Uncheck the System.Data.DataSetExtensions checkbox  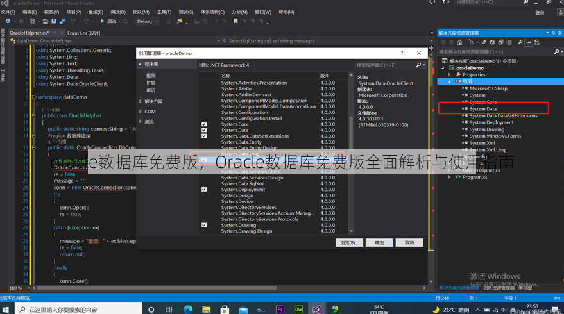(204, 136)
